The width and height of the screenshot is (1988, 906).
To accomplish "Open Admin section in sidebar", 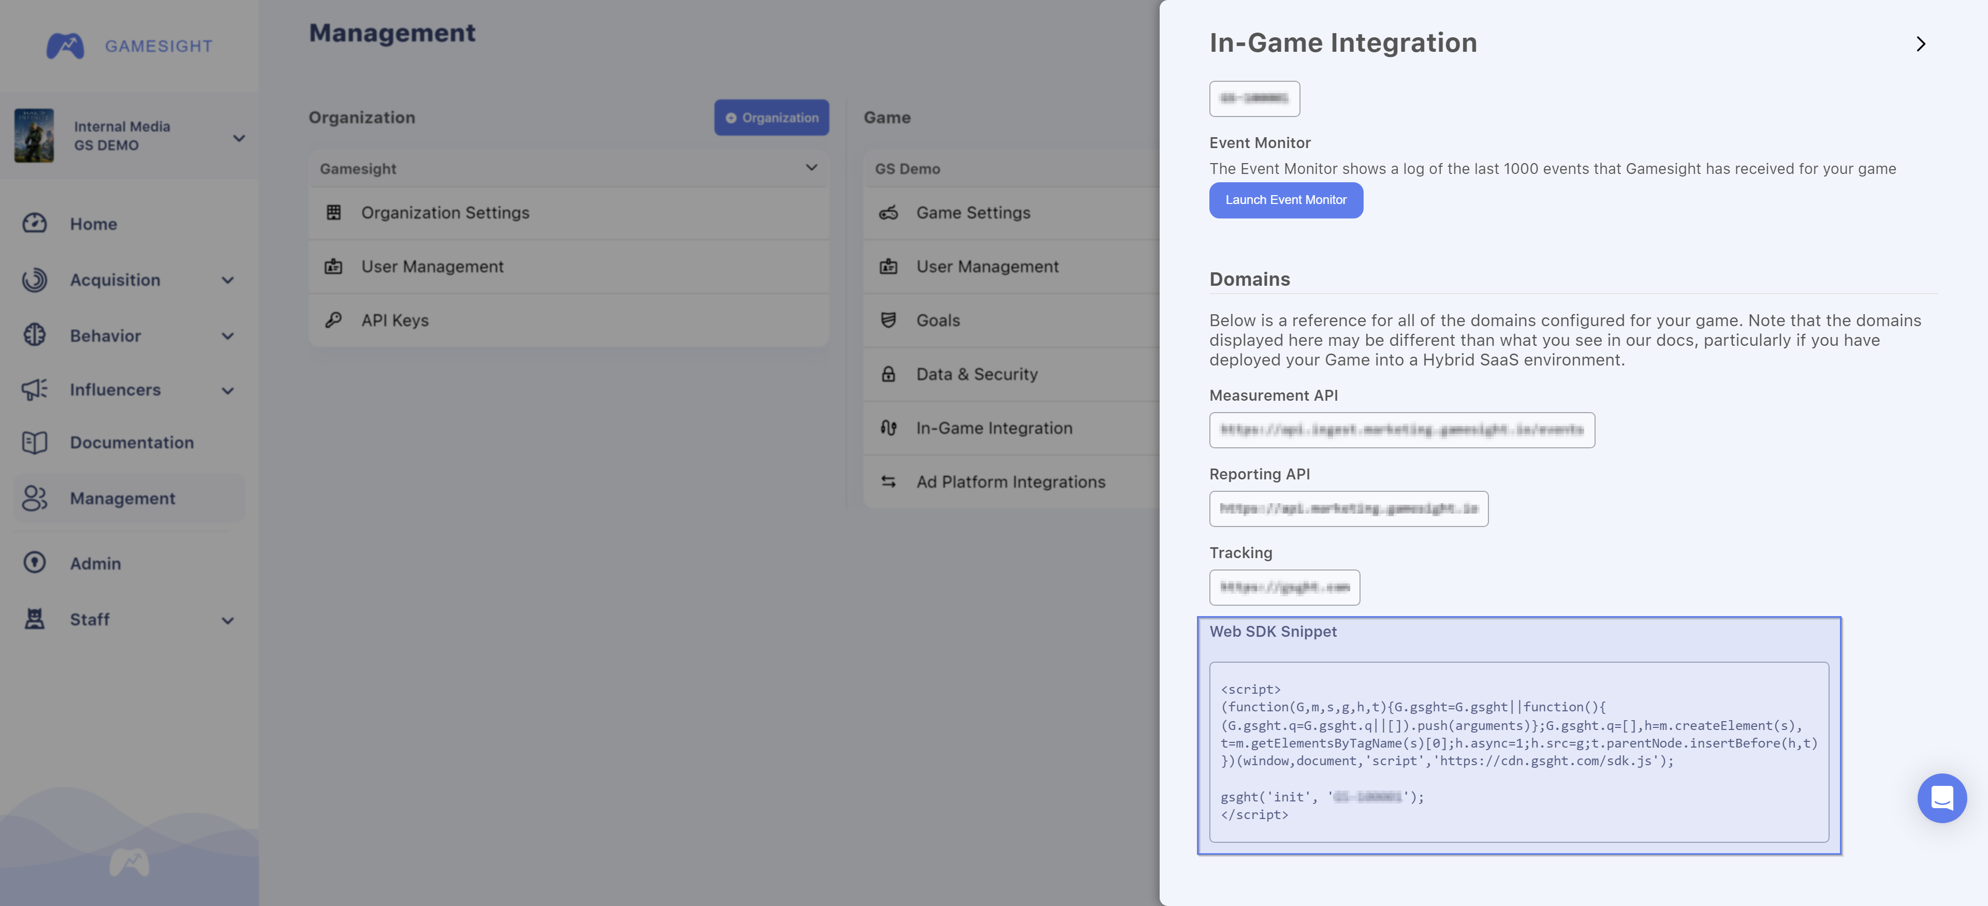I will (x=95, y=563).
